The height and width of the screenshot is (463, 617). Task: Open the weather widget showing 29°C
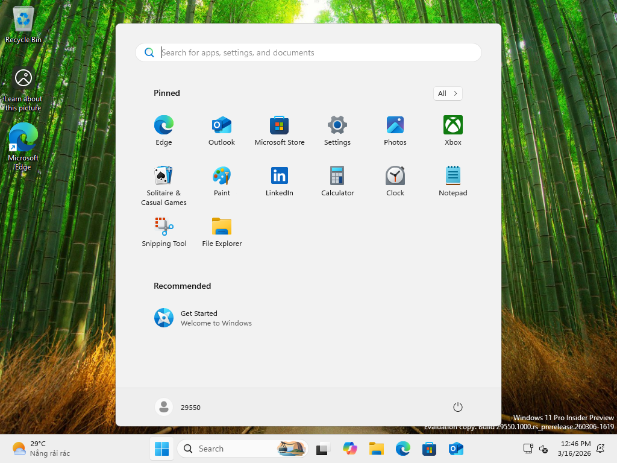click(41, 449)
